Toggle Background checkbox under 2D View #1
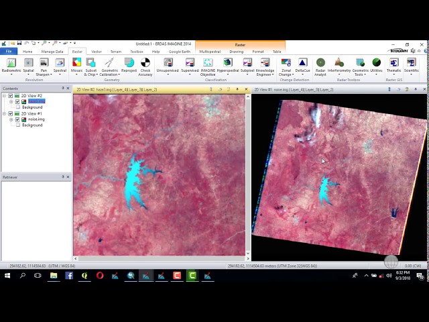The width and height of the screenshot is (429, 322). [x=18, y=125]
